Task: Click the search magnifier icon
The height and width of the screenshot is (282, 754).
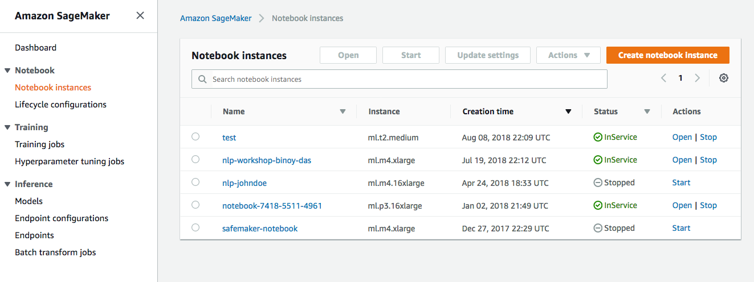Action: coord(202,80)
